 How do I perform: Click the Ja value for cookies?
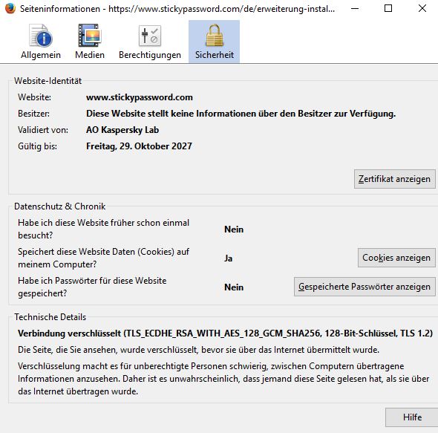coord(229,258)
